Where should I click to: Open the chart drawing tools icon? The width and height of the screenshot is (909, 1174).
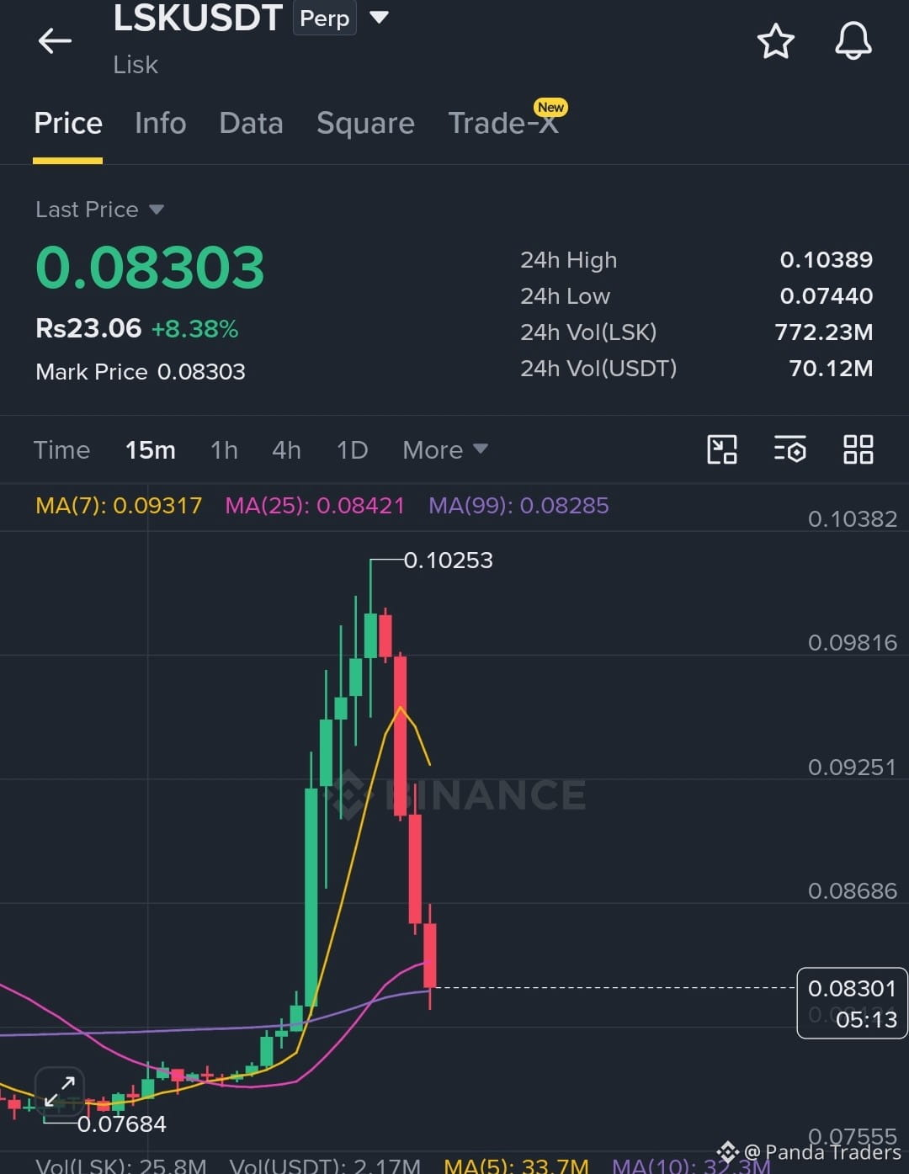(x=722, y=449)
